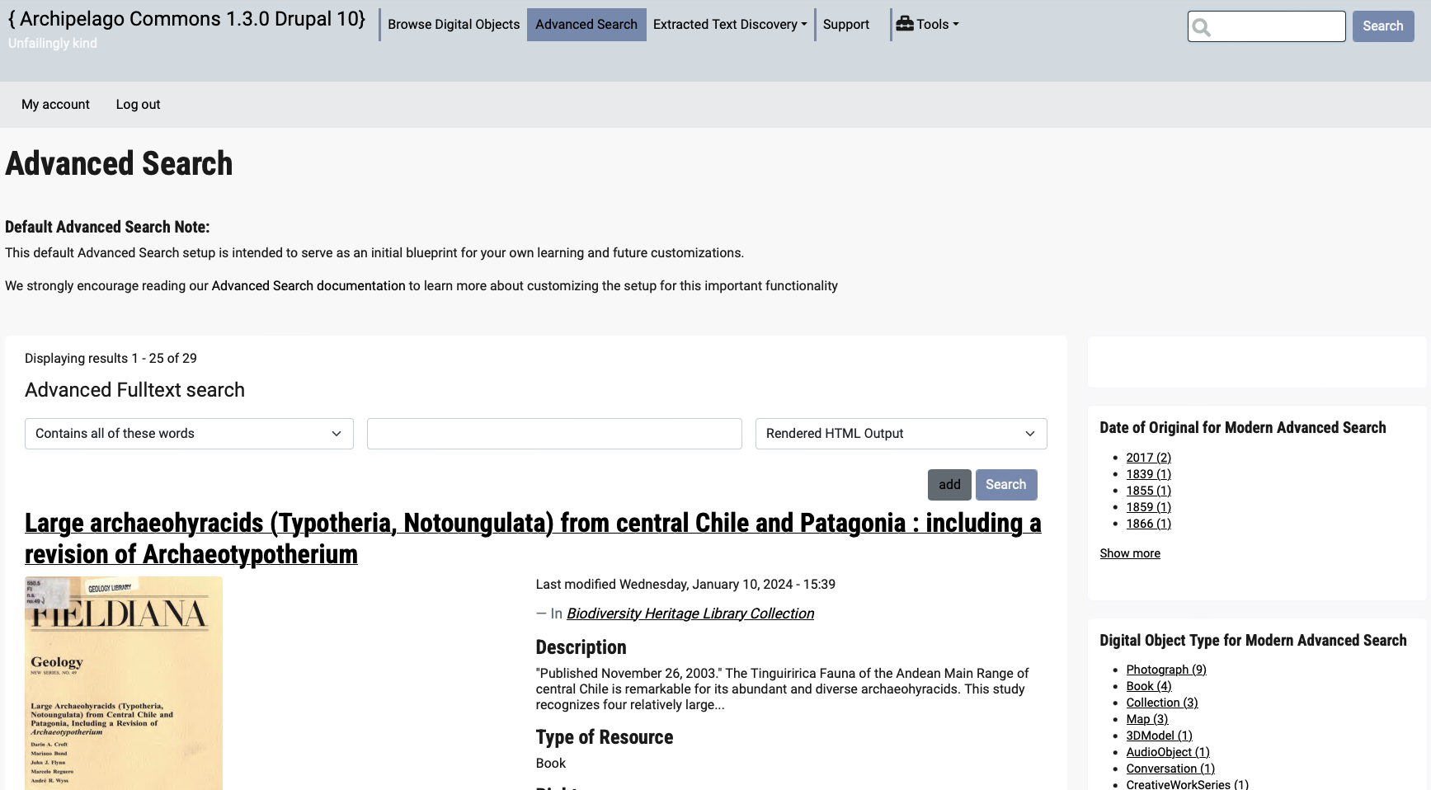Open the Advanced Search documentation link
Screen dimensions: 1431x790
pos(308,286)
